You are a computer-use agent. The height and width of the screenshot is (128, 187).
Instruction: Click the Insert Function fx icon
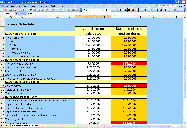pyautogui.click(x=26, y=14)
